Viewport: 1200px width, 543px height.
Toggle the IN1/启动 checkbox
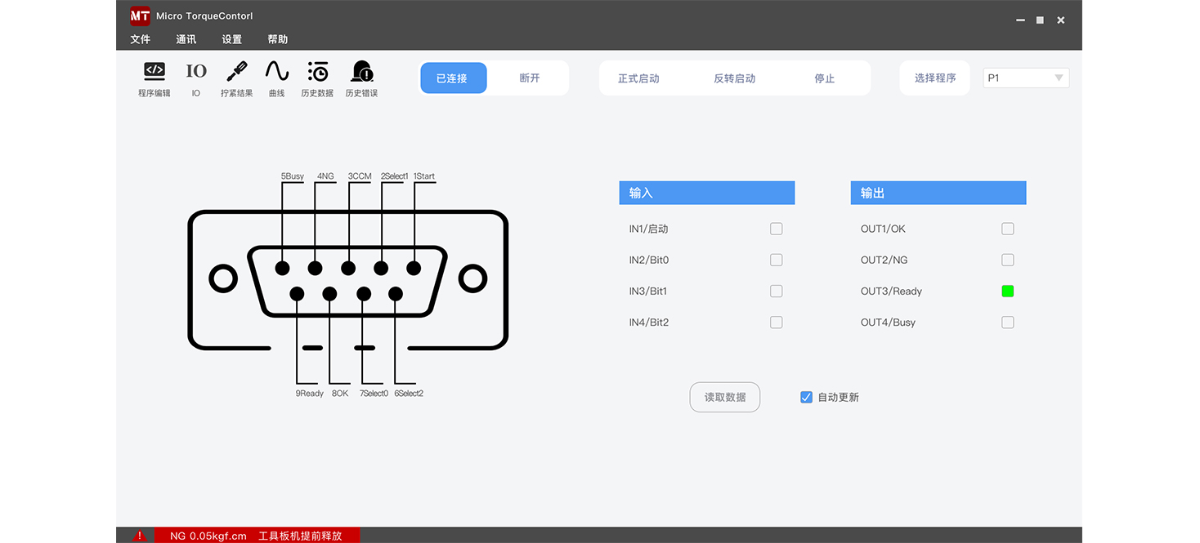777,229
